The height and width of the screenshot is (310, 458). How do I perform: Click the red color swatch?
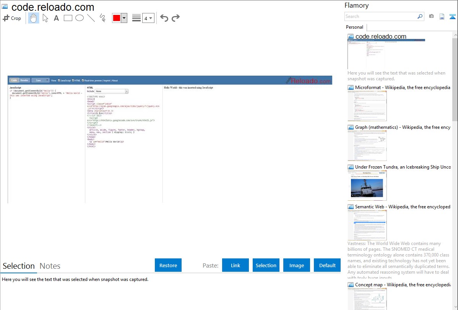tap(117, 18)
